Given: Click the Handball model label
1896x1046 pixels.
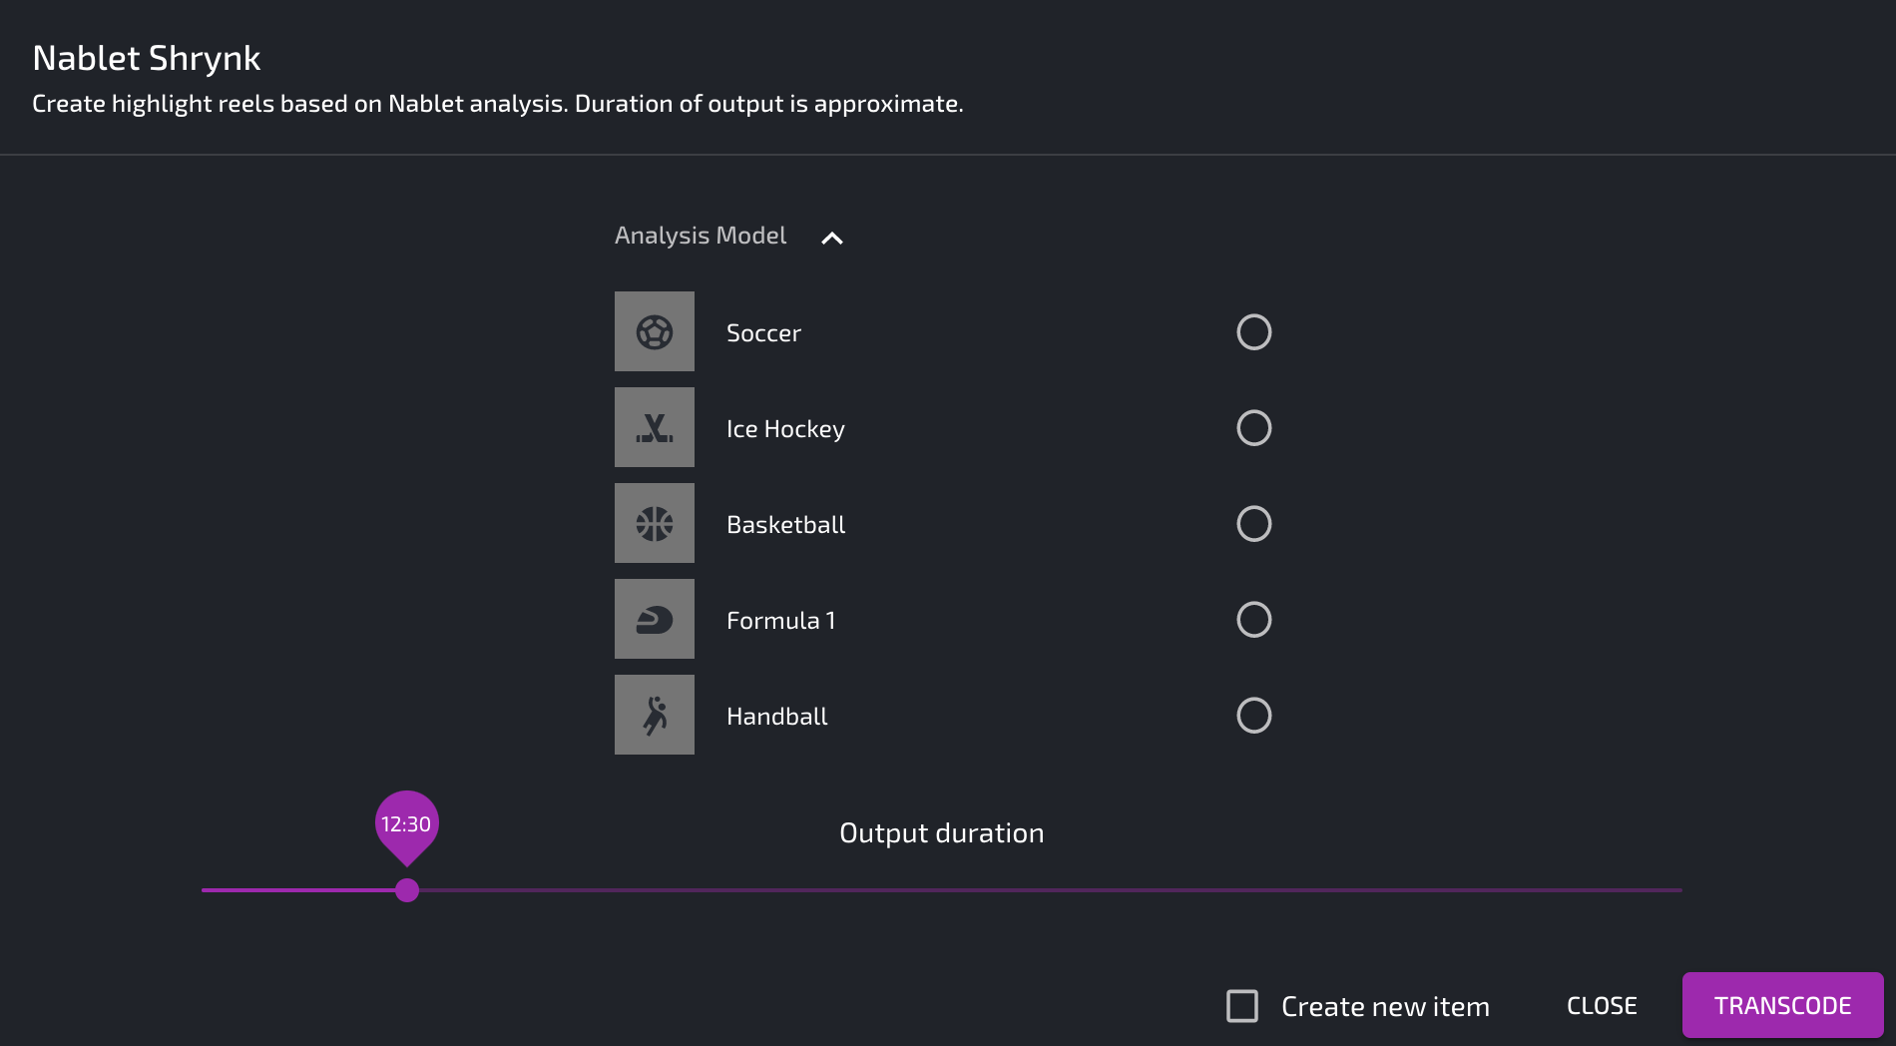Looking at the screenshot, I should pyautogui.click(x=776, y=717).
